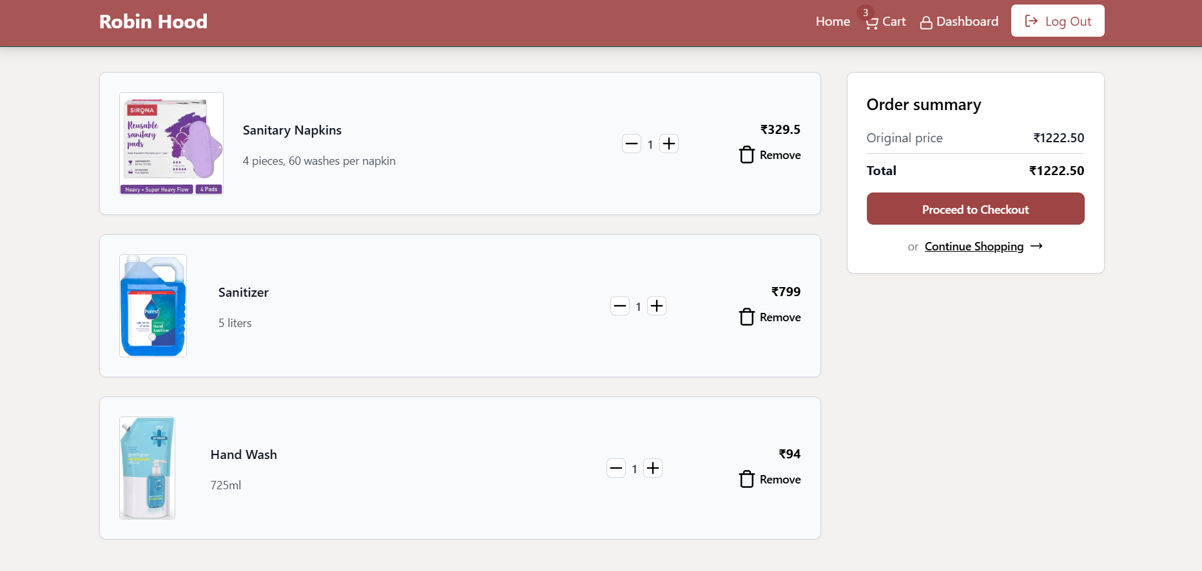This screenshot has height=571, width=1202.
Task: Click minus icon for Sanitizer quantity
Action: coord(620,306)
